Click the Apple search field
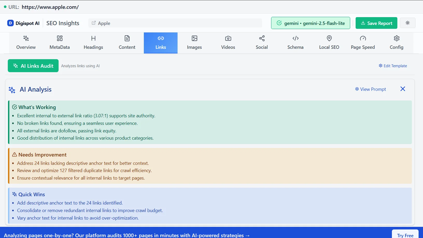The image size is (423, 238). click(175, 23)
